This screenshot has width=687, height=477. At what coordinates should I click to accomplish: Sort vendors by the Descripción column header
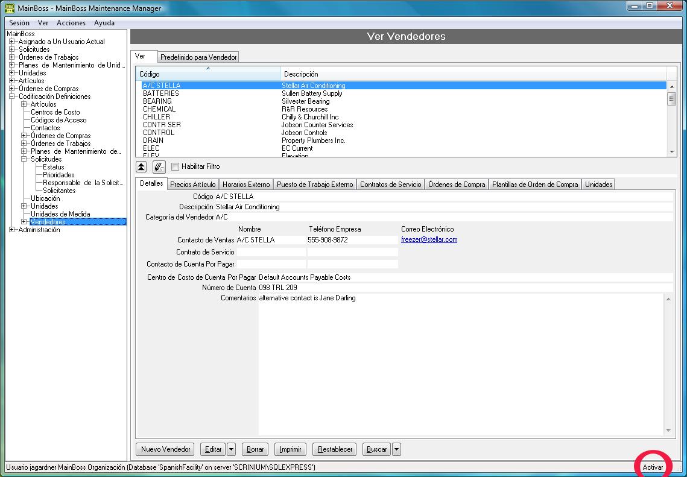[x=473, y=74]
